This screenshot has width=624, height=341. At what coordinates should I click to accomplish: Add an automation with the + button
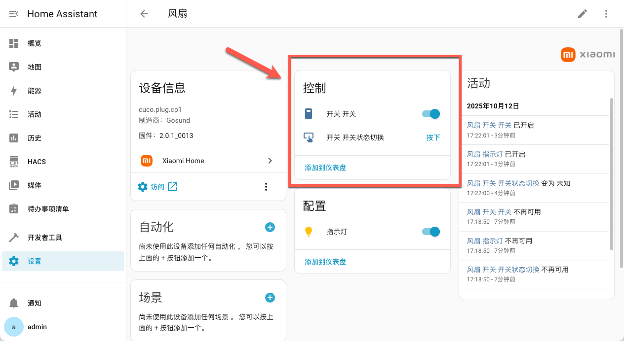click(x=270, y=227)
